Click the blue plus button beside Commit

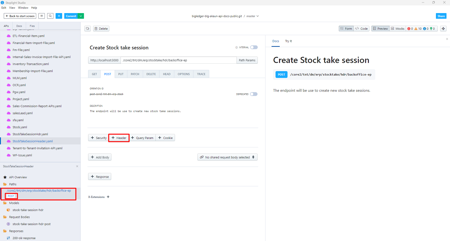click(x=59, y=16)
